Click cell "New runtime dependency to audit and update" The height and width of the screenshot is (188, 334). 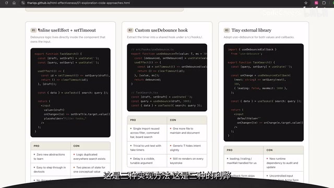(283, 163)
